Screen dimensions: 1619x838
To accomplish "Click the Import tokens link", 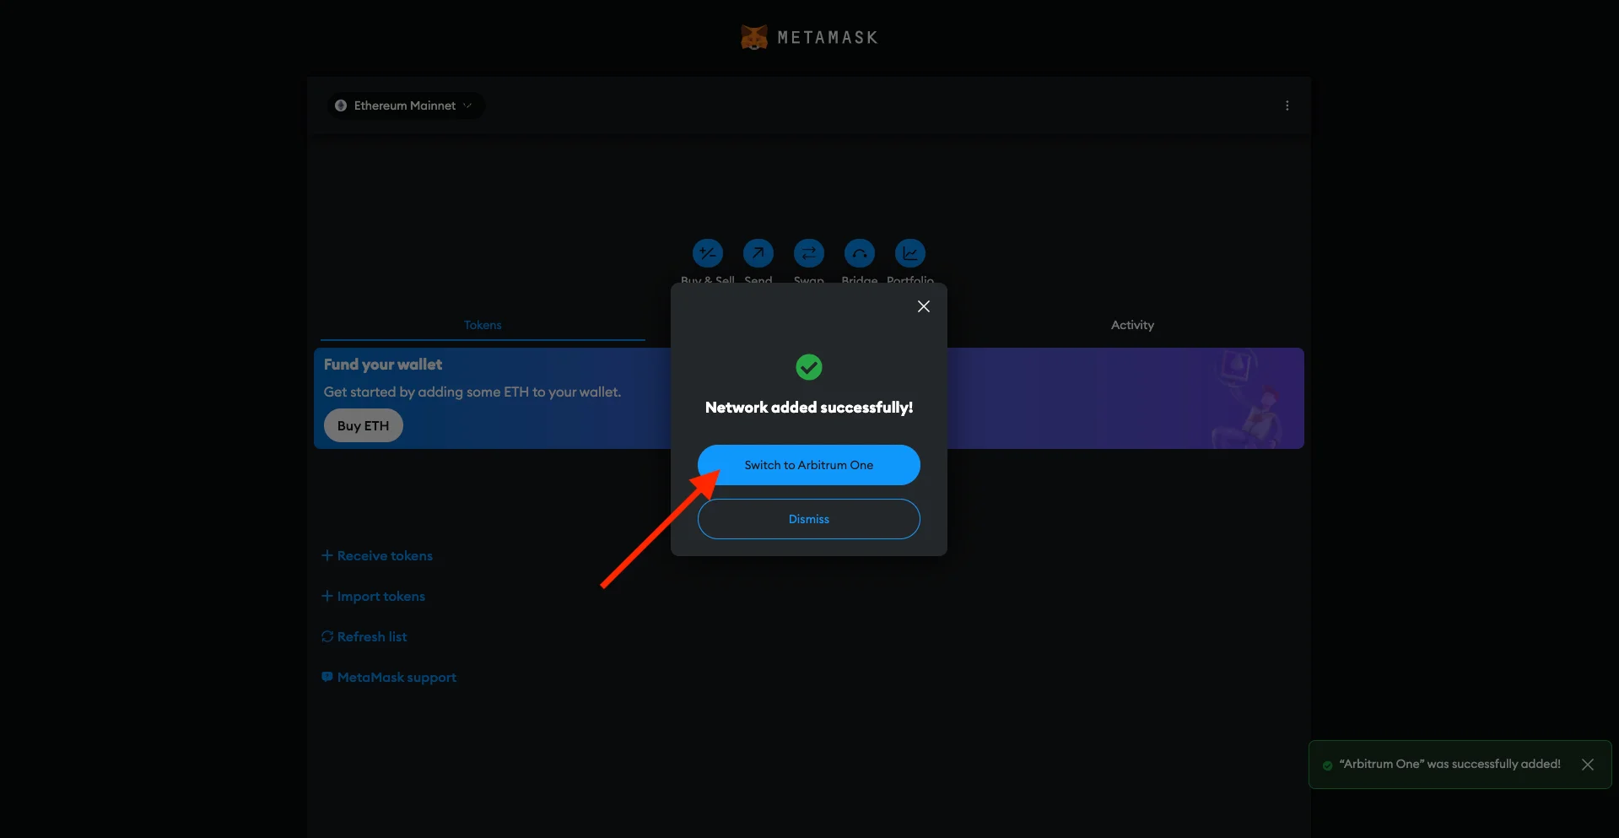I will coord(373,596).
